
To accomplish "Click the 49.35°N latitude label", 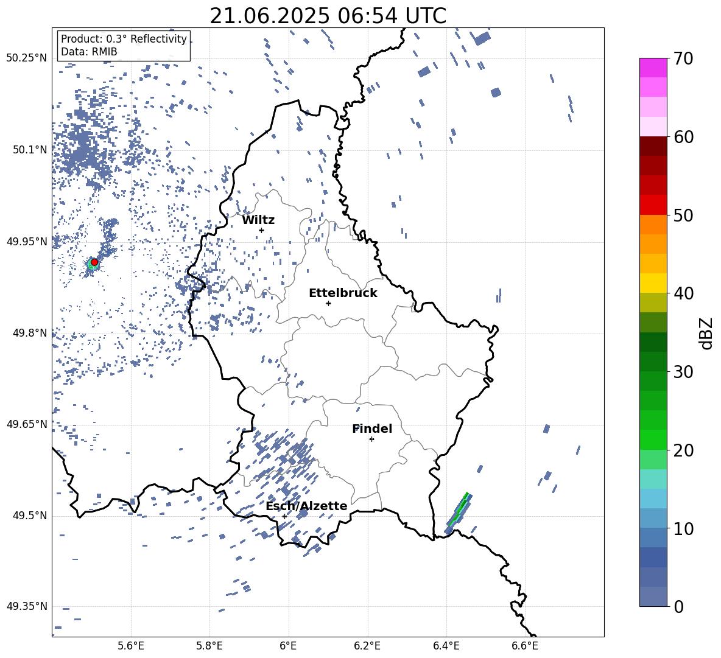I will (x=27, y=606).
